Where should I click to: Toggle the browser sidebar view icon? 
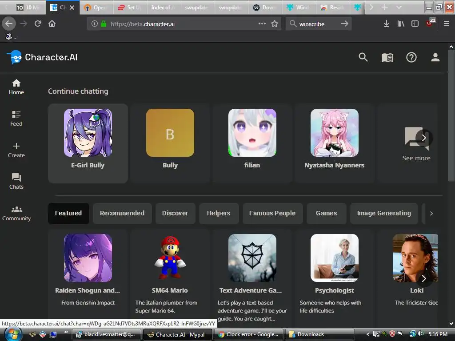click(415, 24)
